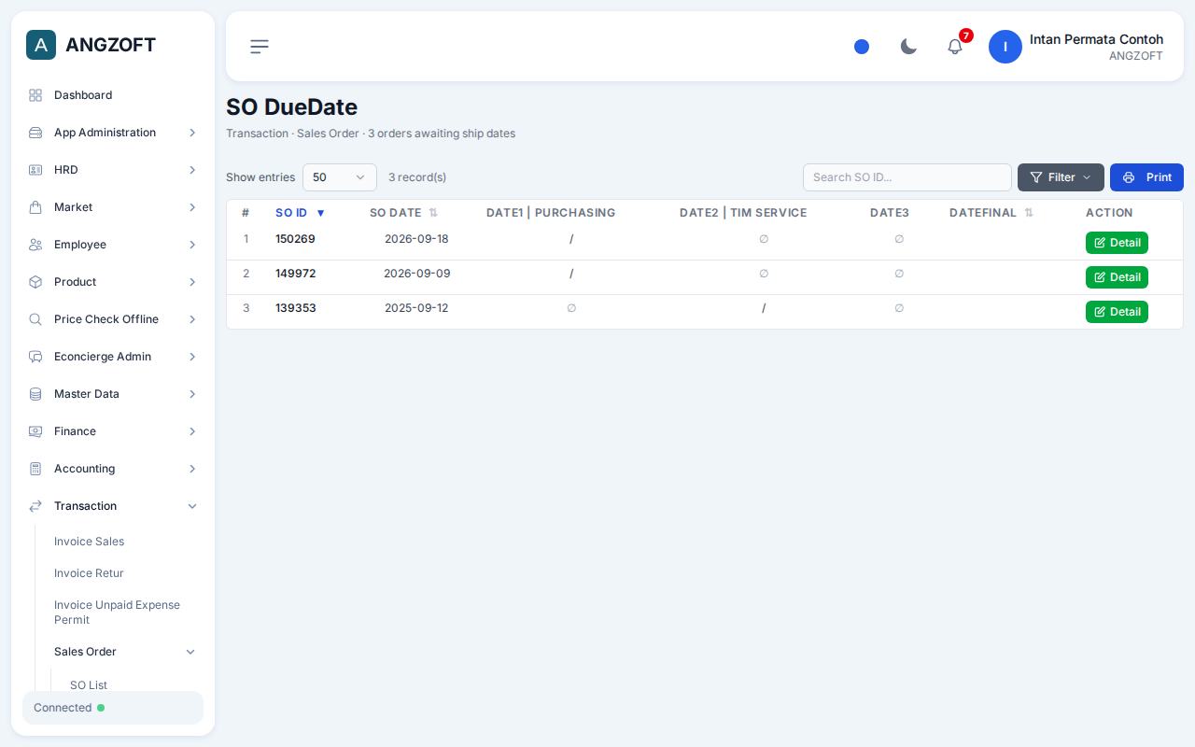Expand the Market menu chevron
The width and height of the screenshot is (1195, 747).
click(192, 207)
